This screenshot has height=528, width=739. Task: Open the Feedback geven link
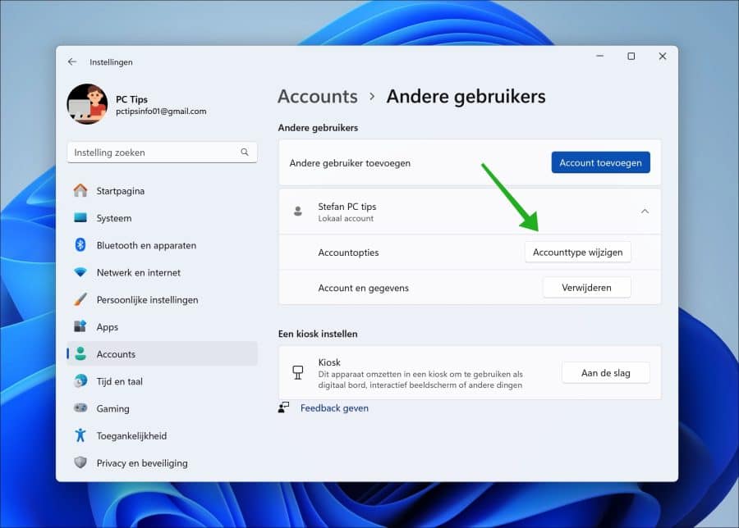pyautogui.click(x=333, y=407)
